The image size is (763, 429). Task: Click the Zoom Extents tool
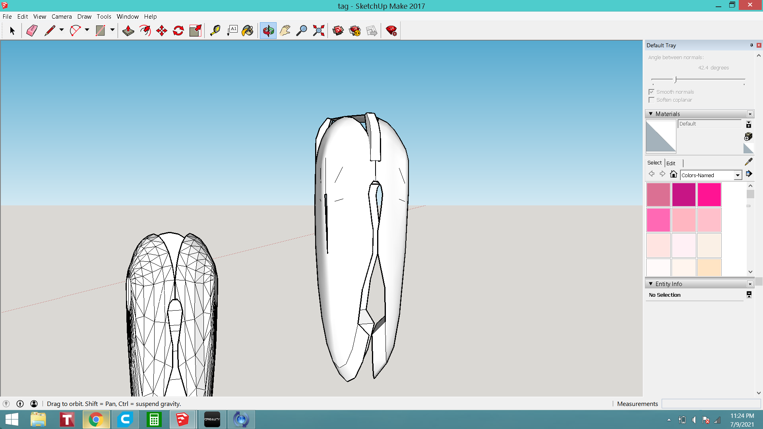318,31
